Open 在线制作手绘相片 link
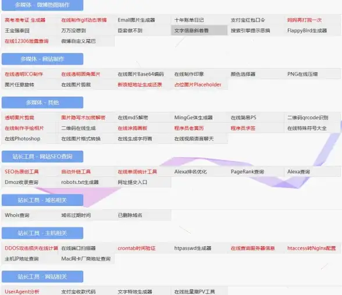342x295 pixels. tap(24, 128)
